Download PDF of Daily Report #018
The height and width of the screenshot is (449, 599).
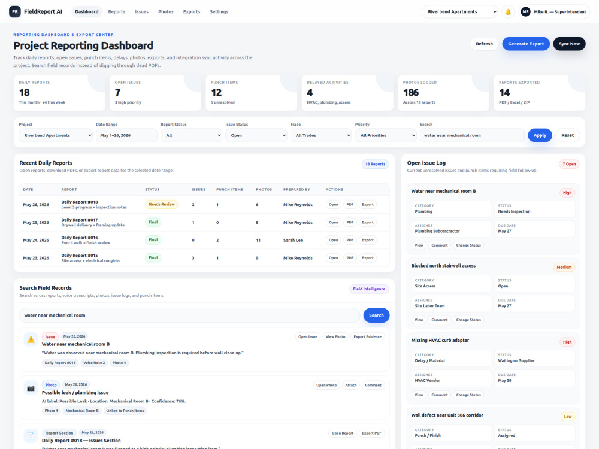click(350, 205)
